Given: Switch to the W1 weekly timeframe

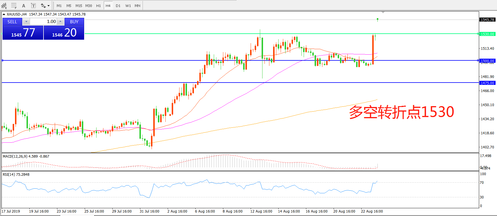Looking at the screenshot, I should click(x=128, y=5).
